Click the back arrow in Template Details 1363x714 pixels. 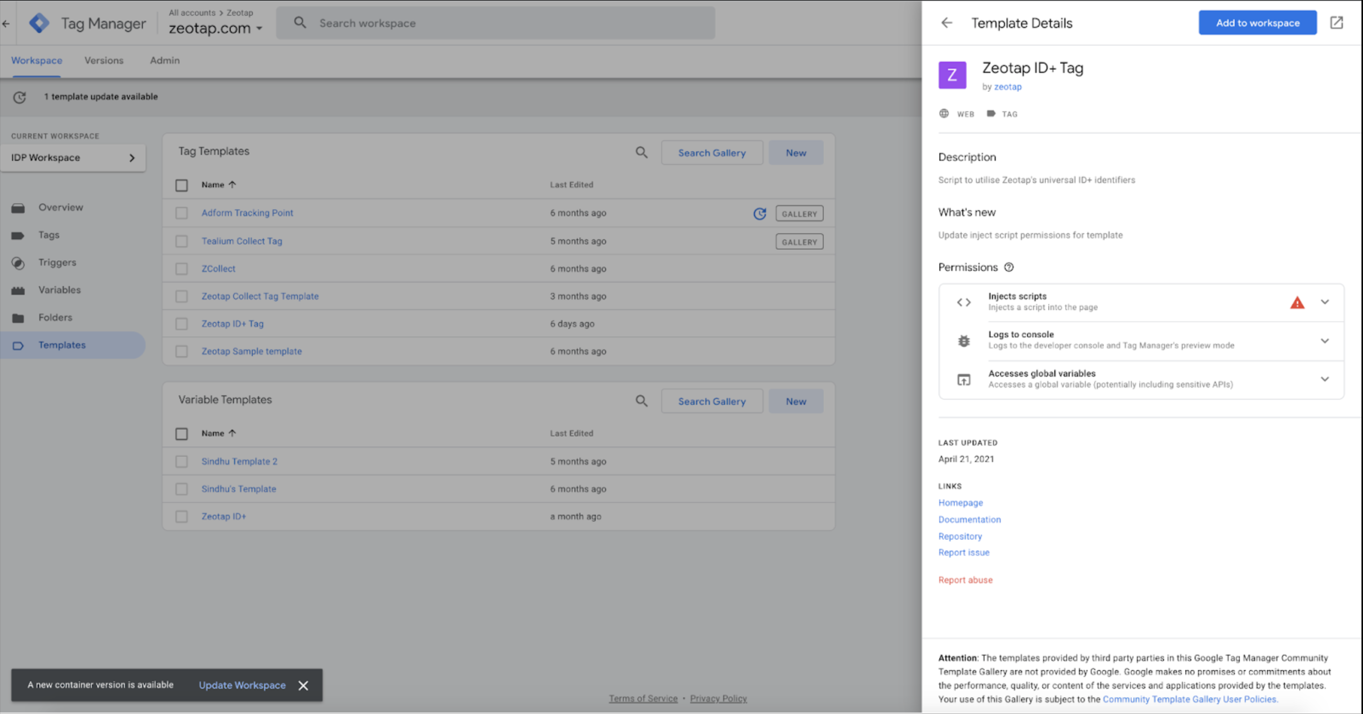pos(947,23)
